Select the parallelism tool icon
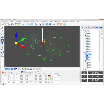Image resolution: width=104 pixels, height=104 pixels. tap(23, 24)
